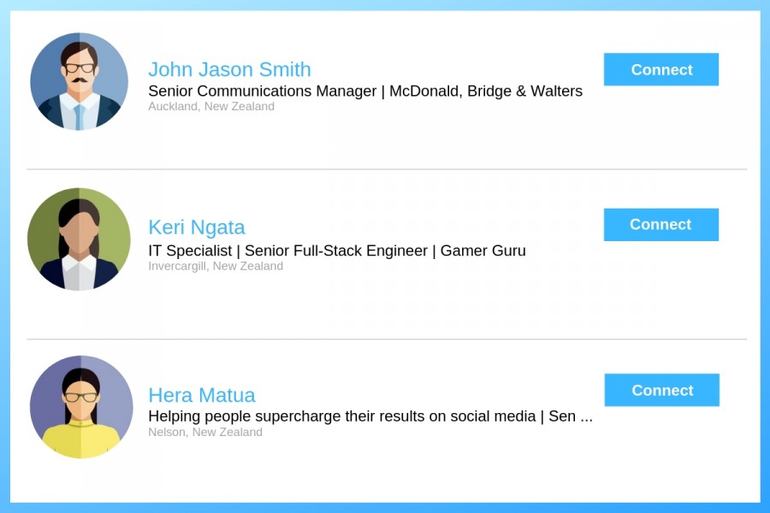The width and height of the screenshot is (770, 513).
Task: Click Connect next to Keri Ngata
Action: (x=661, y=224)
